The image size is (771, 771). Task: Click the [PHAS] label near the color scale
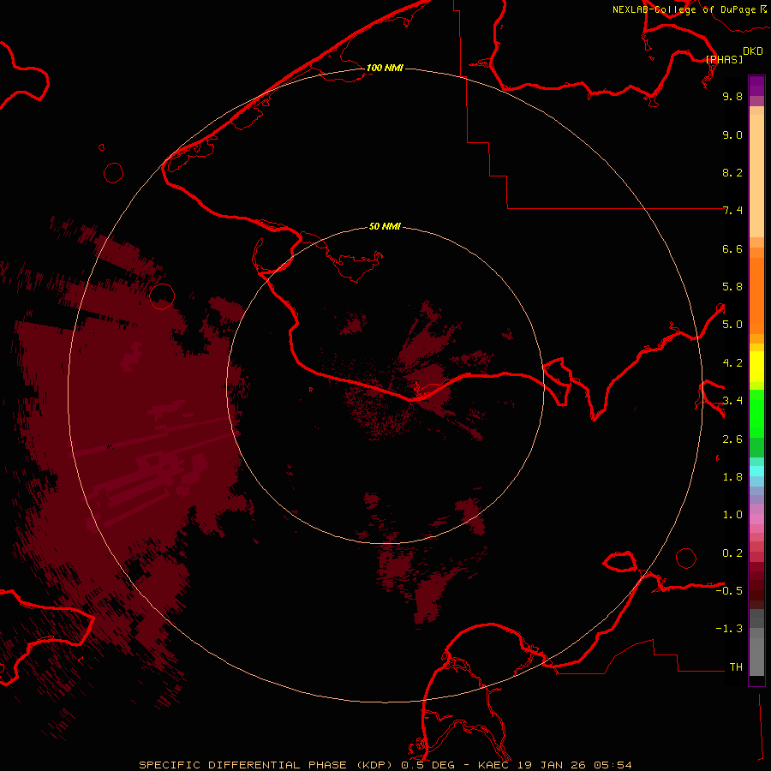click(724, 59)
